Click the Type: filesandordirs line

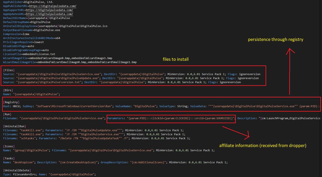coord(49,174)
